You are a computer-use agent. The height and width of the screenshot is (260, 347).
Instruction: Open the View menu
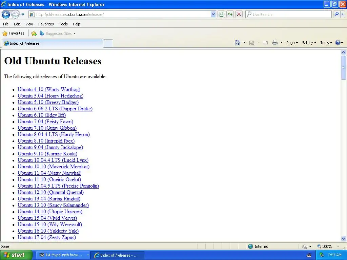pyautogui.click(x=29, y=24)
